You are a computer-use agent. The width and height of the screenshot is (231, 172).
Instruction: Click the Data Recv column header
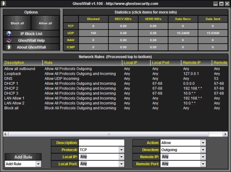click(x=183, y=19)
